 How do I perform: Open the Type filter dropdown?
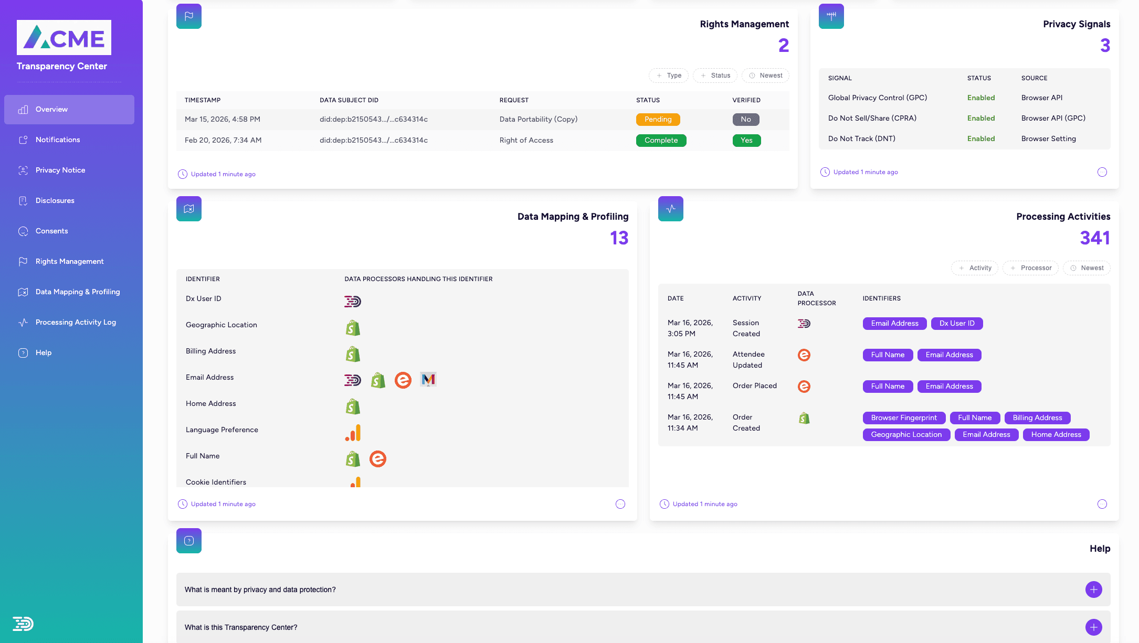tap(668, 75)
